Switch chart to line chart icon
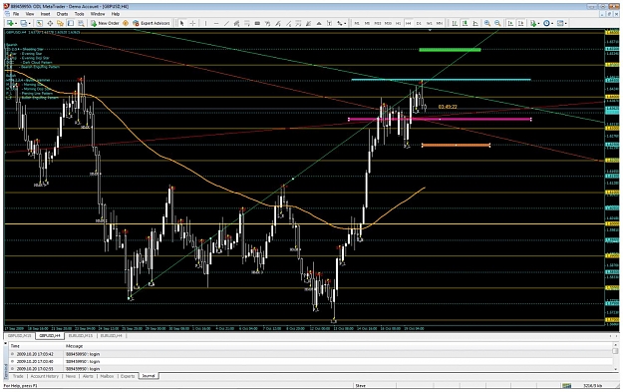Screen dimensions: 623x392 pos(475,23)
